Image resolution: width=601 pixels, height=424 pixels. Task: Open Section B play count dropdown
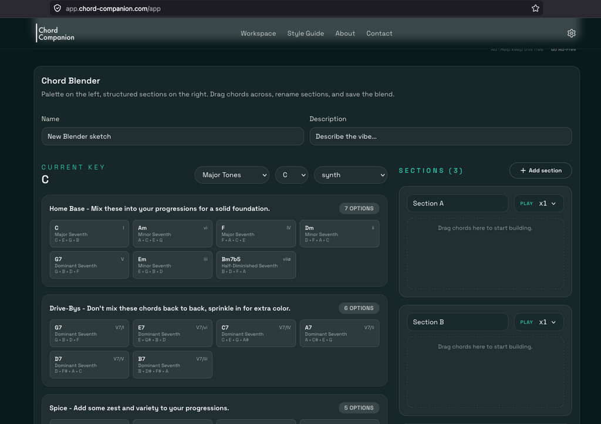tap(539, 322)
